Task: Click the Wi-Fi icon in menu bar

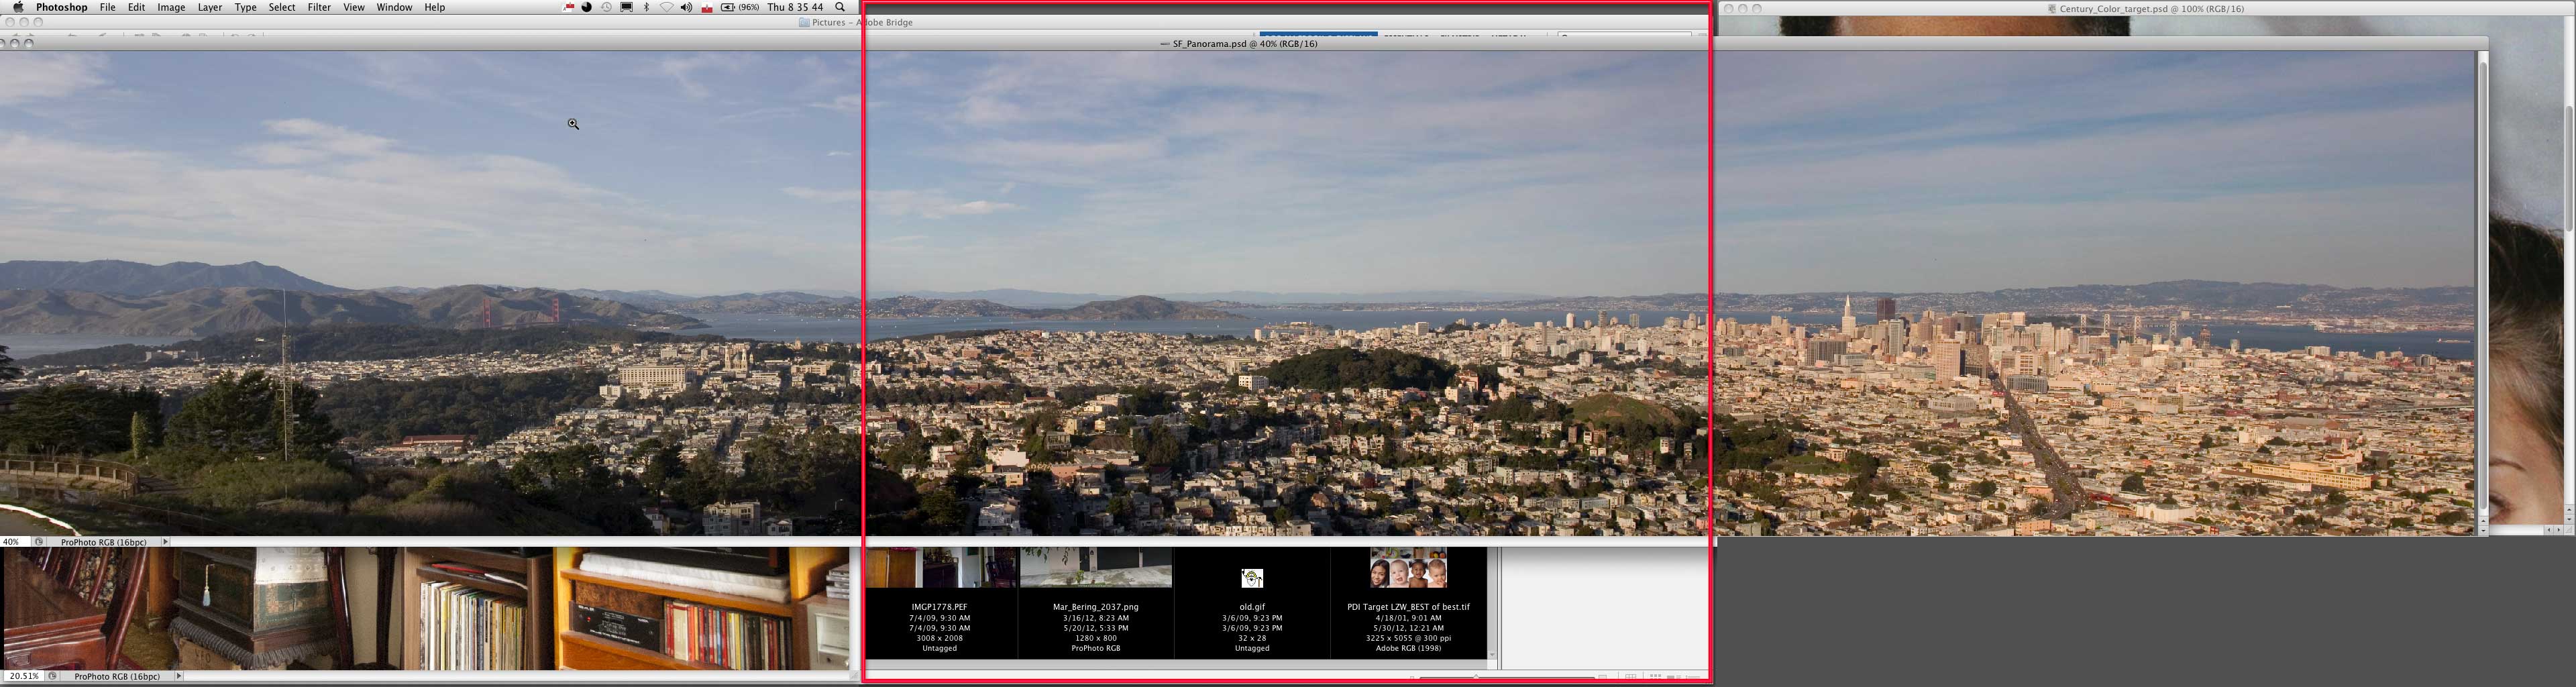Action: click(x=666, y=7)
